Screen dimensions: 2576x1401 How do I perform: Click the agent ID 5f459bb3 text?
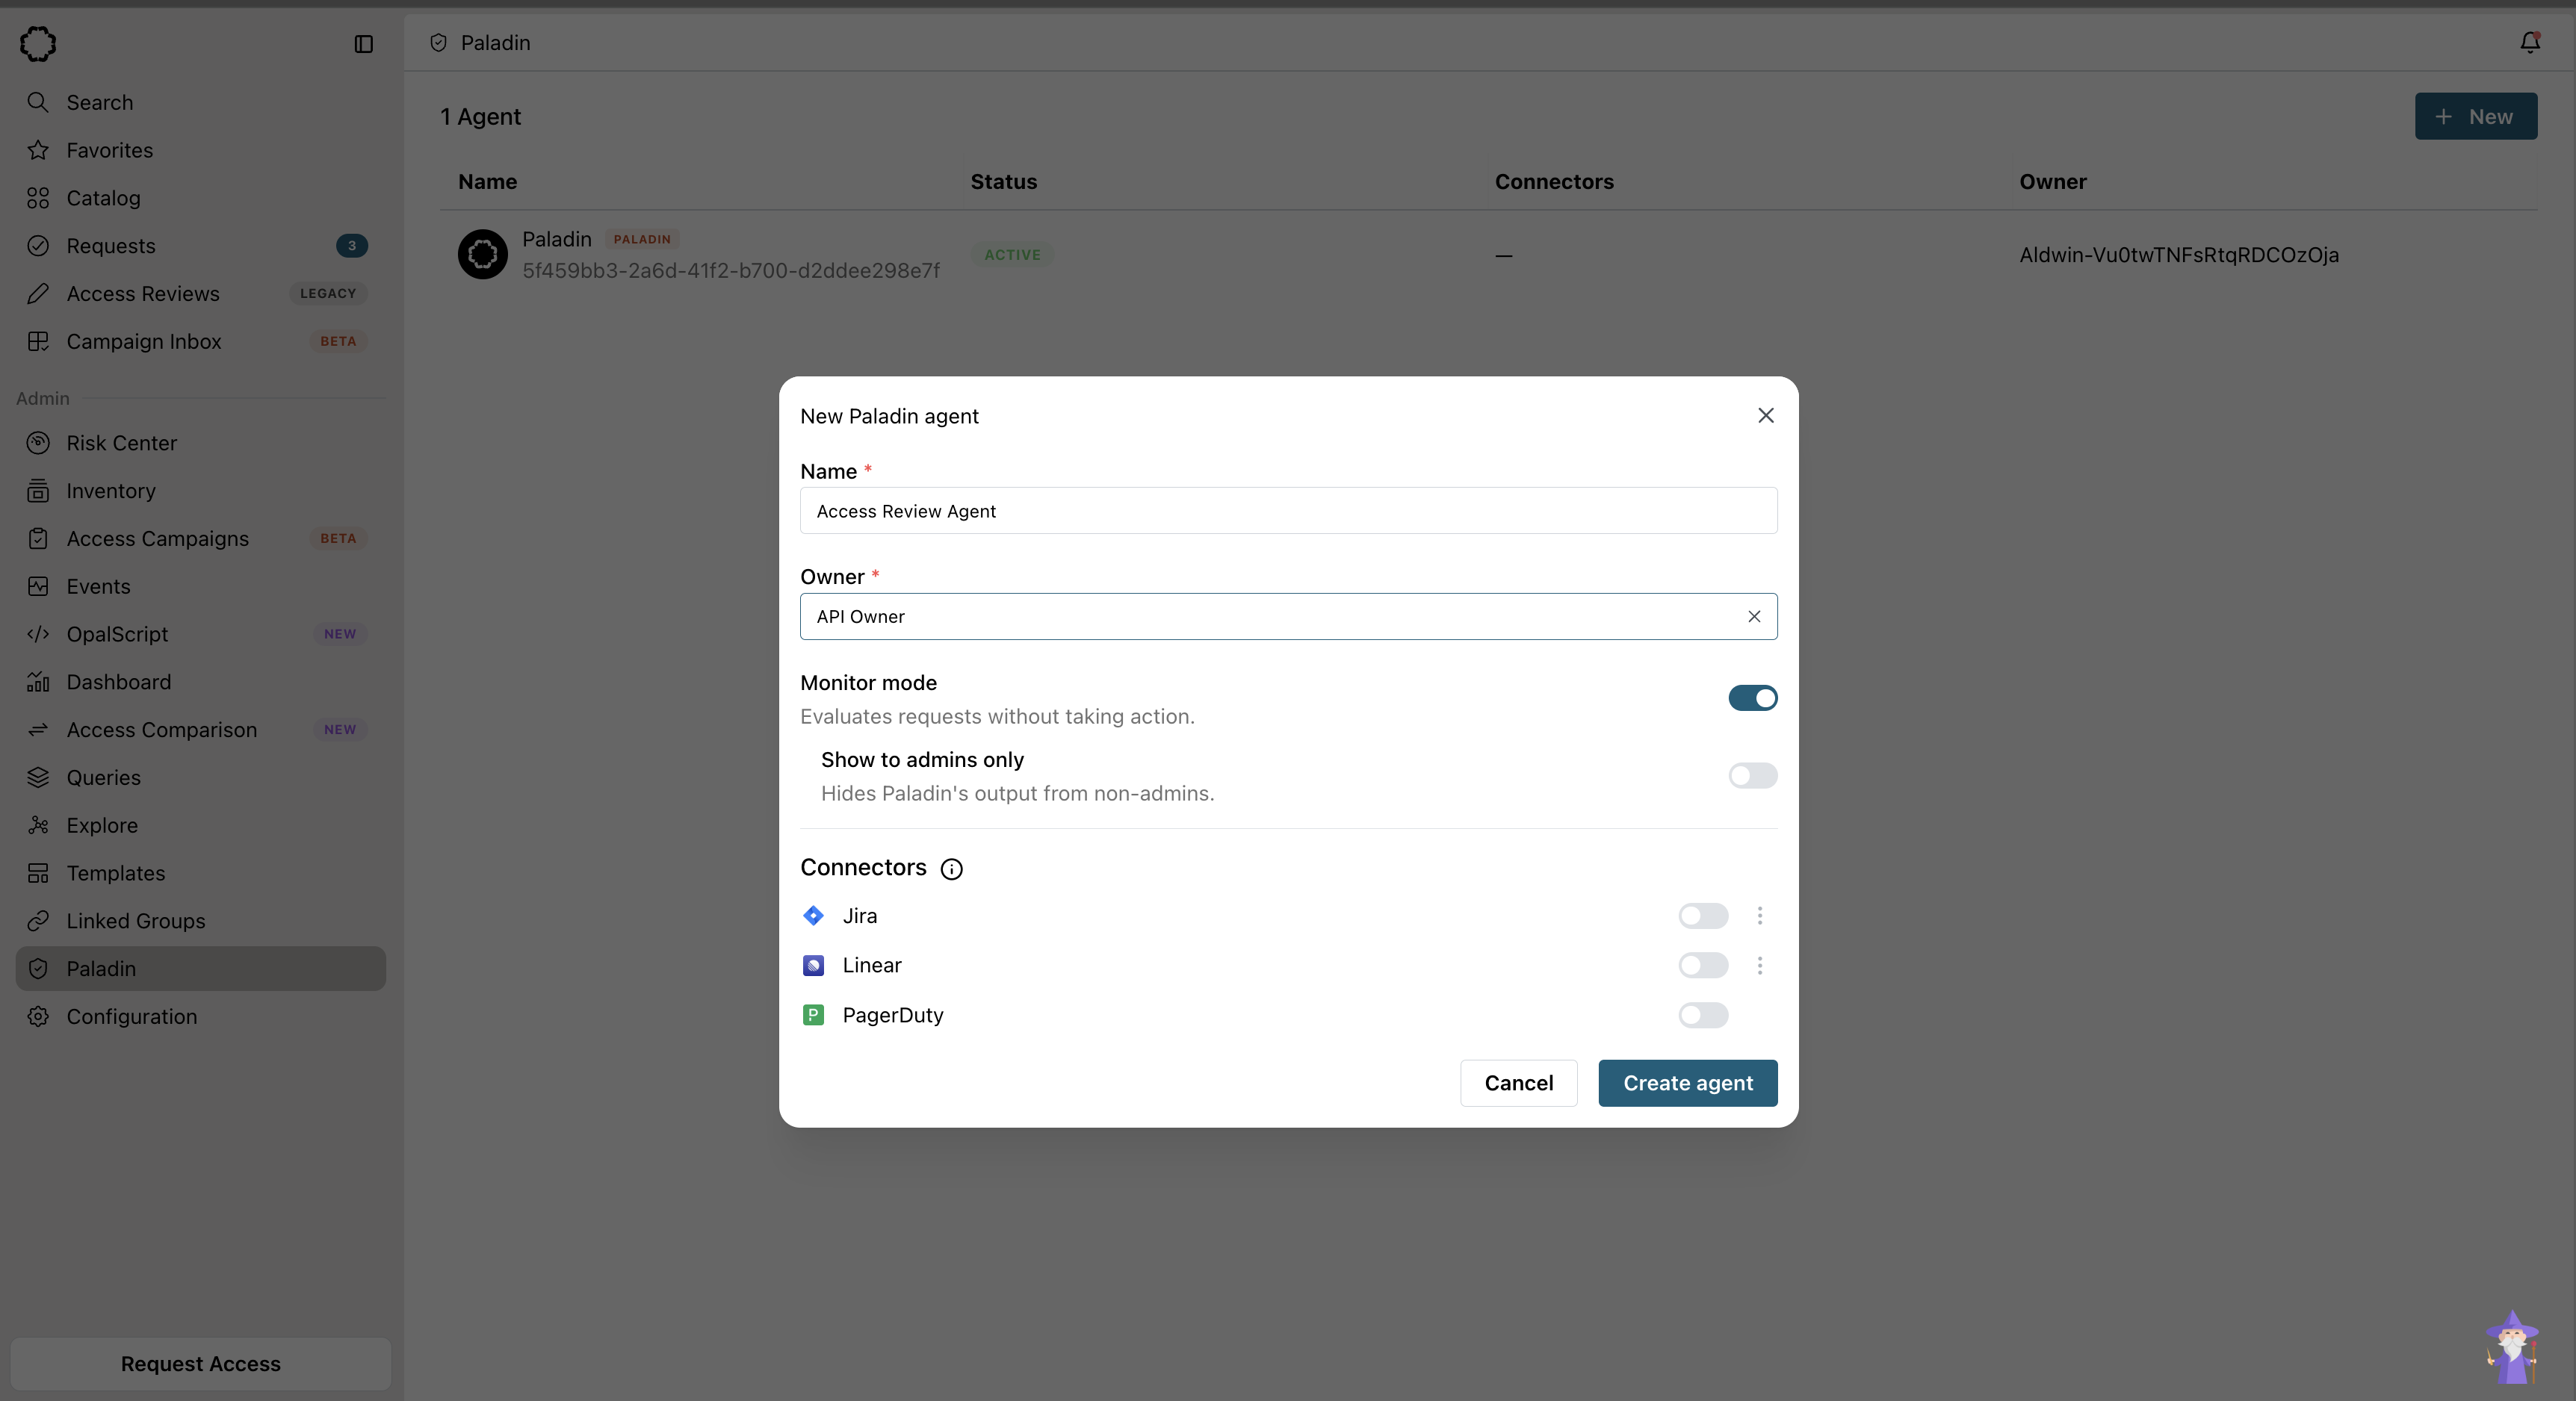730,271
